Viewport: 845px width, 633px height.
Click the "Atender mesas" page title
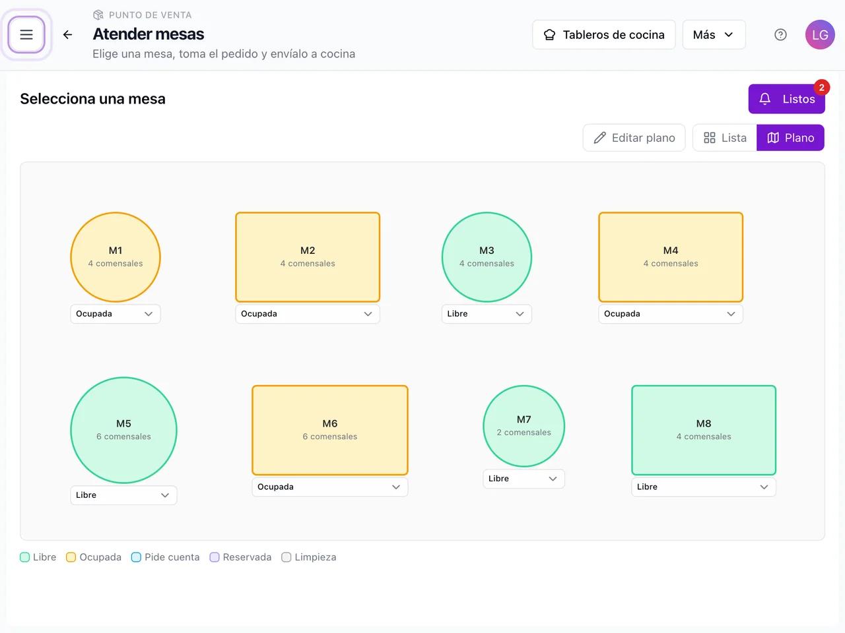pyautogui.click(x=149, y=34)
